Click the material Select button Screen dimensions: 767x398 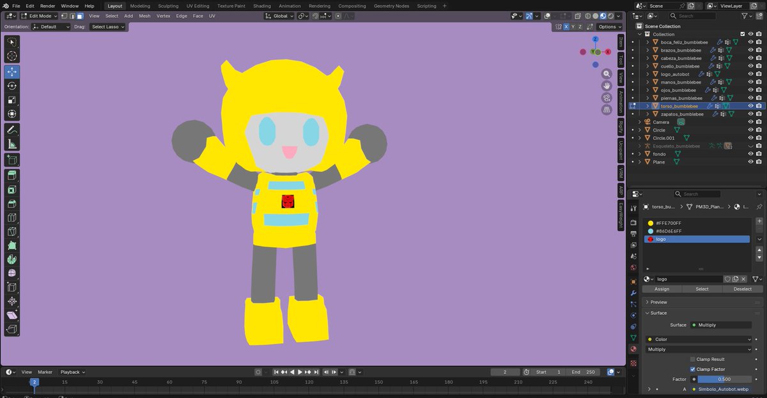tap(702, 289)
